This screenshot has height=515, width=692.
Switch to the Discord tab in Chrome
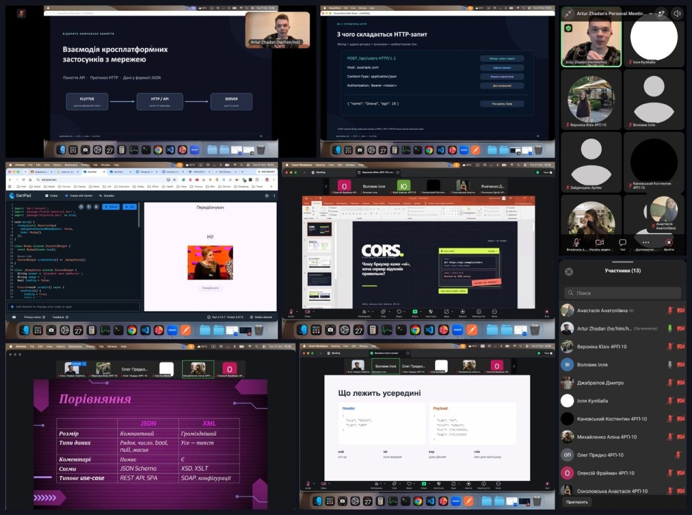(x=172, y=172)
